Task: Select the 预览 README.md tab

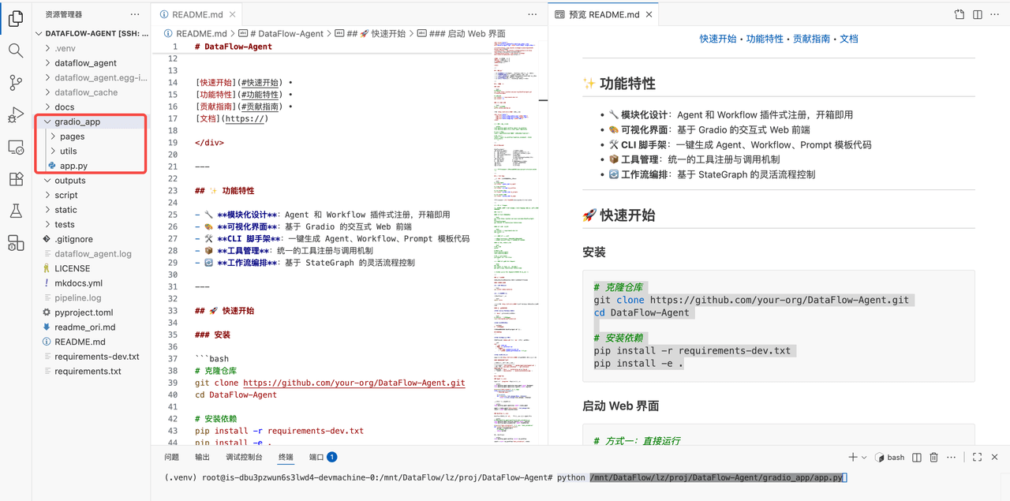Action: point(603,13)
